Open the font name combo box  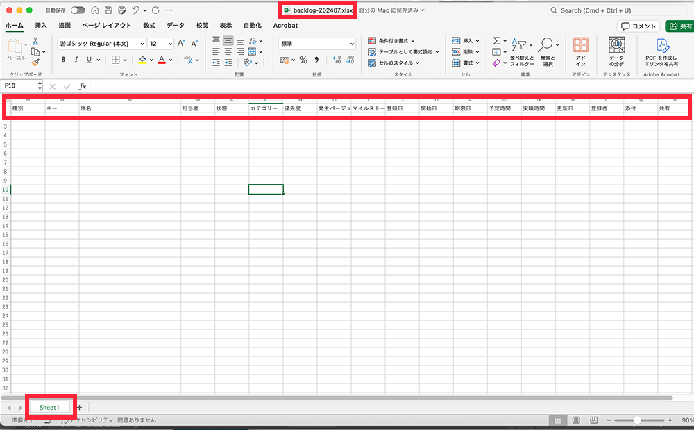[101, 43]
